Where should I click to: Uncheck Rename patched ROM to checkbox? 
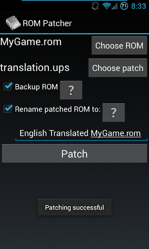[8, 109]
